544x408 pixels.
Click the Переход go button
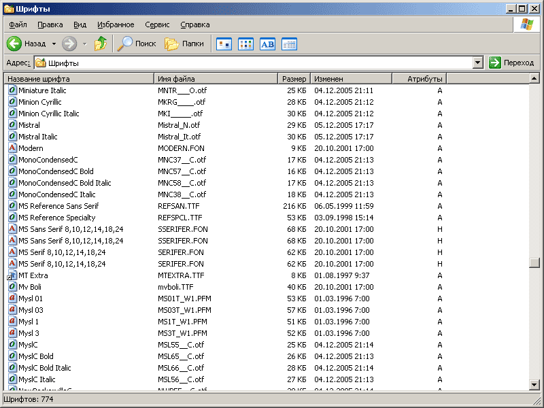(511, 63)
